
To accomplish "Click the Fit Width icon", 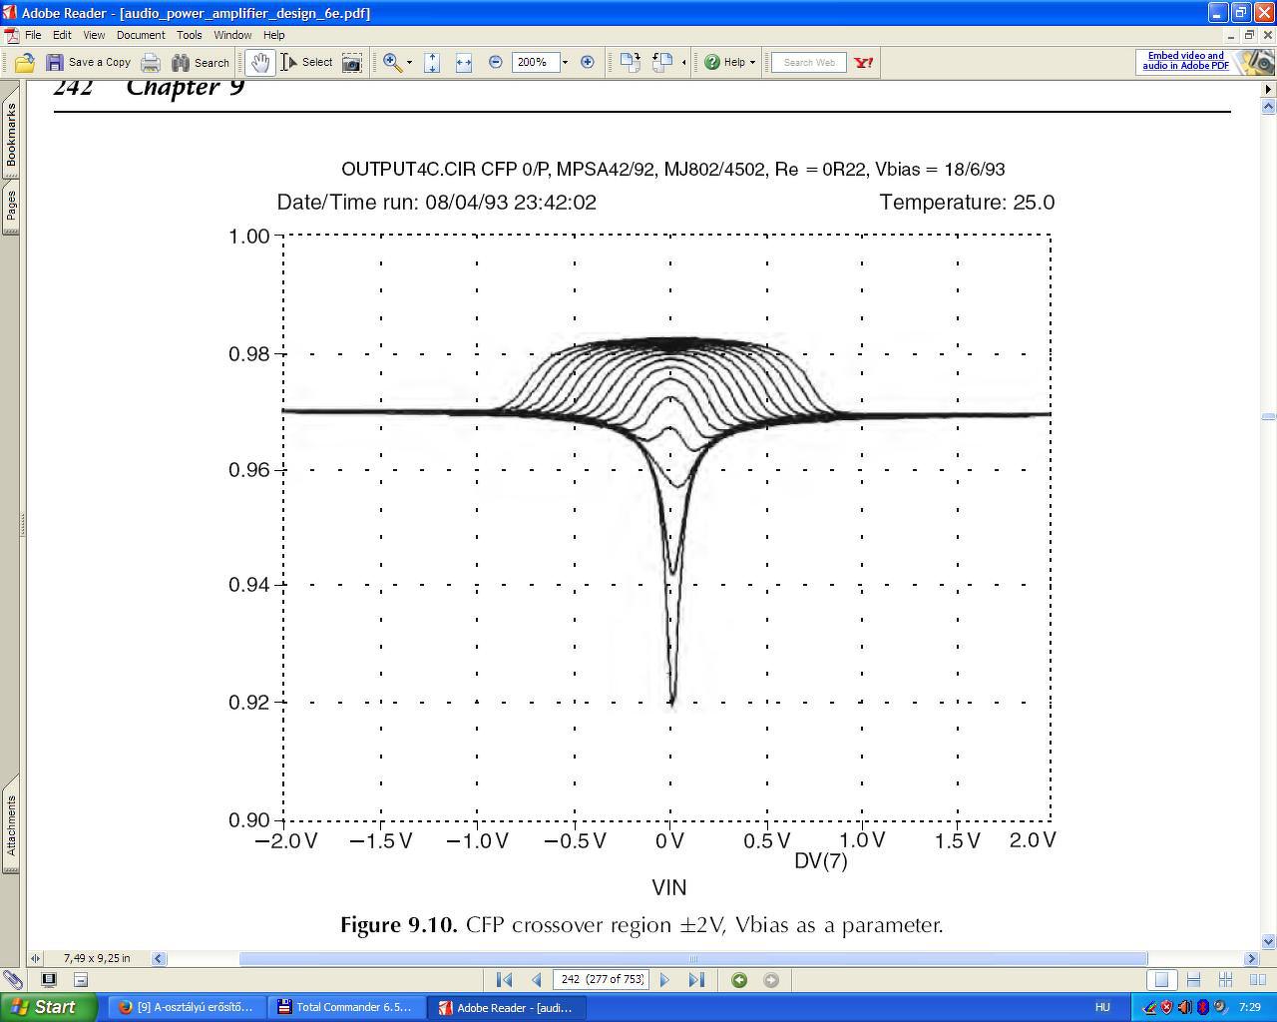I will pos(464,62).
